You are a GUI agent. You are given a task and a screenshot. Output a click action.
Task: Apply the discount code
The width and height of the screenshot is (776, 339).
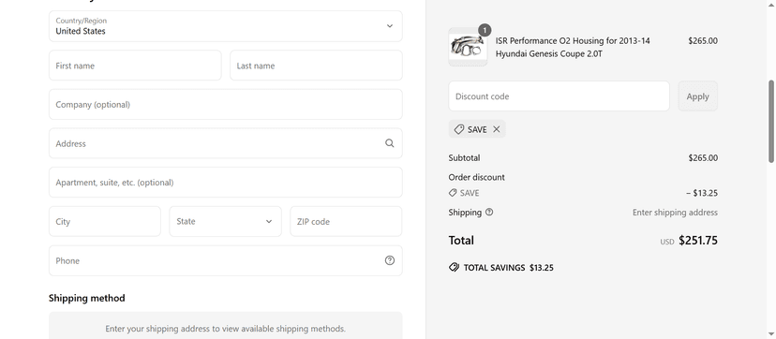[697, 96]
